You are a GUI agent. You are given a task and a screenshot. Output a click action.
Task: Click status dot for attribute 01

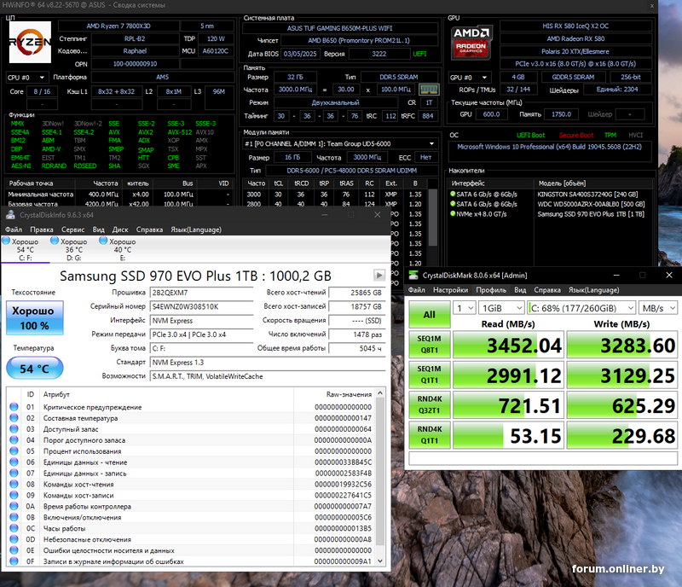coord(14,408)
